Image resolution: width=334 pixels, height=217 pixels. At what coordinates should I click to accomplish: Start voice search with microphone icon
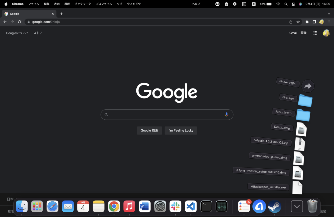(227, 115)
